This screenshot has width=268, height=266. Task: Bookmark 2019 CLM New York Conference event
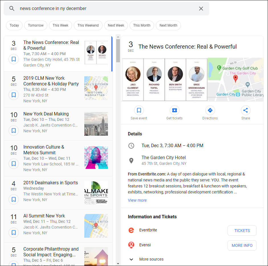point(14,95)
